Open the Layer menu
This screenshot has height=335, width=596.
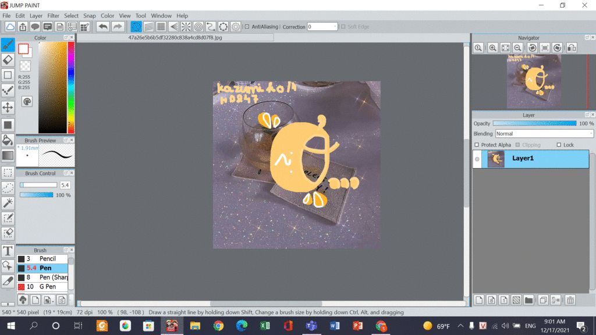pos(36,16)
